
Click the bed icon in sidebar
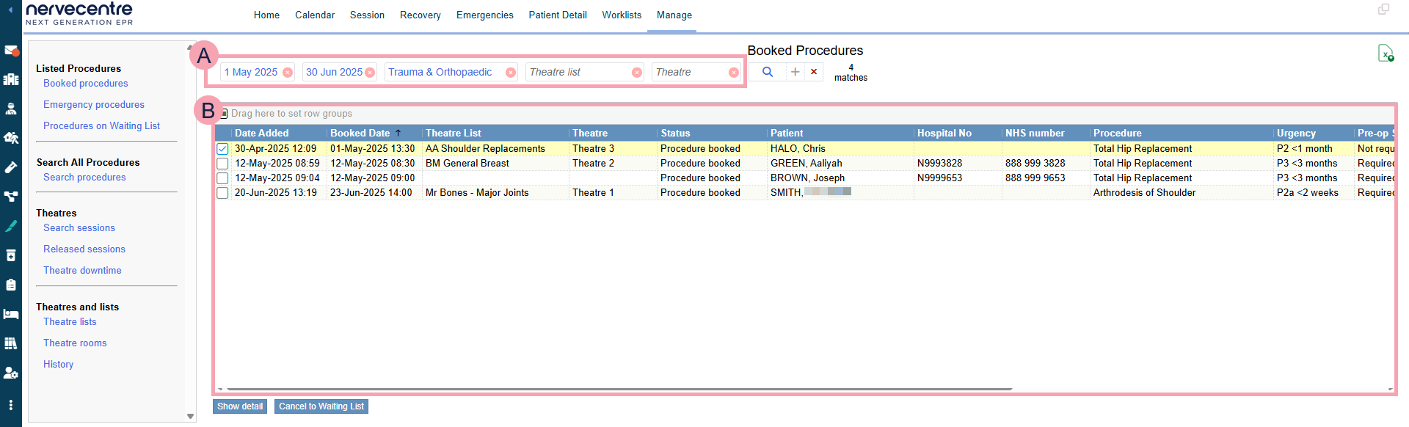[10, 314]
